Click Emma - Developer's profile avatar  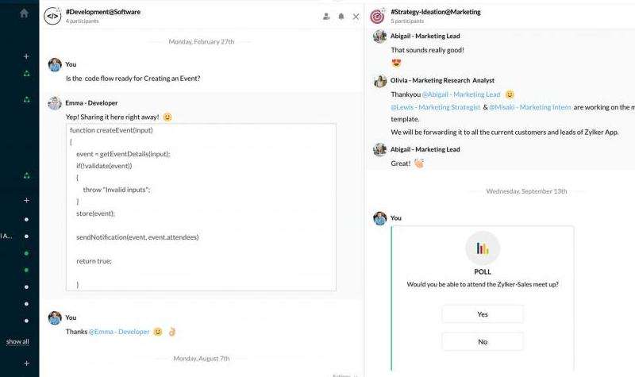pyautogui.click(x=55, y=103)
